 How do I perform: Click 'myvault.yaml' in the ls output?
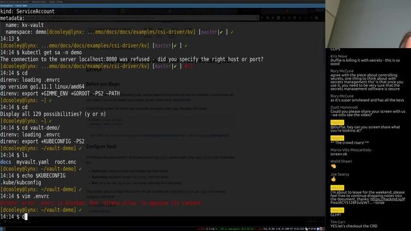(x=33, y=162)
